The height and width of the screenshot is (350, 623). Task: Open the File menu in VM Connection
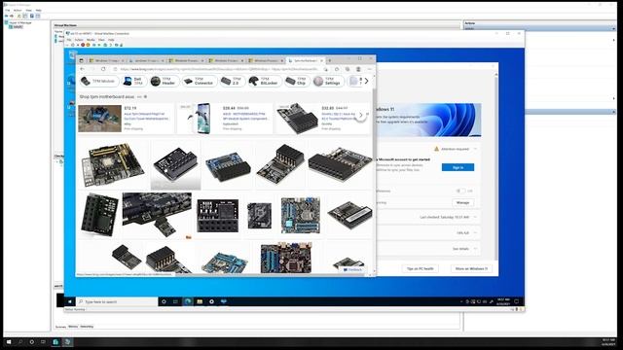click(x=69, y=40)
